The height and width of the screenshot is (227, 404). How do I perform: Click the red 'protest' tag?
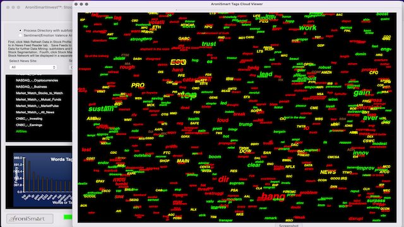tap(369, 70)
